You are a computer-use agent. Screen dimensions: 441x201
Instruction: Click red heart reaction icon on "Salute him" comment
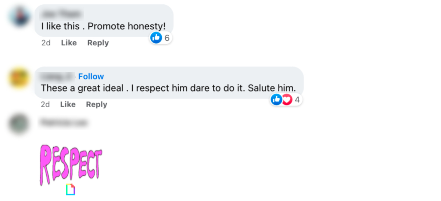click(x=286, y=99)
